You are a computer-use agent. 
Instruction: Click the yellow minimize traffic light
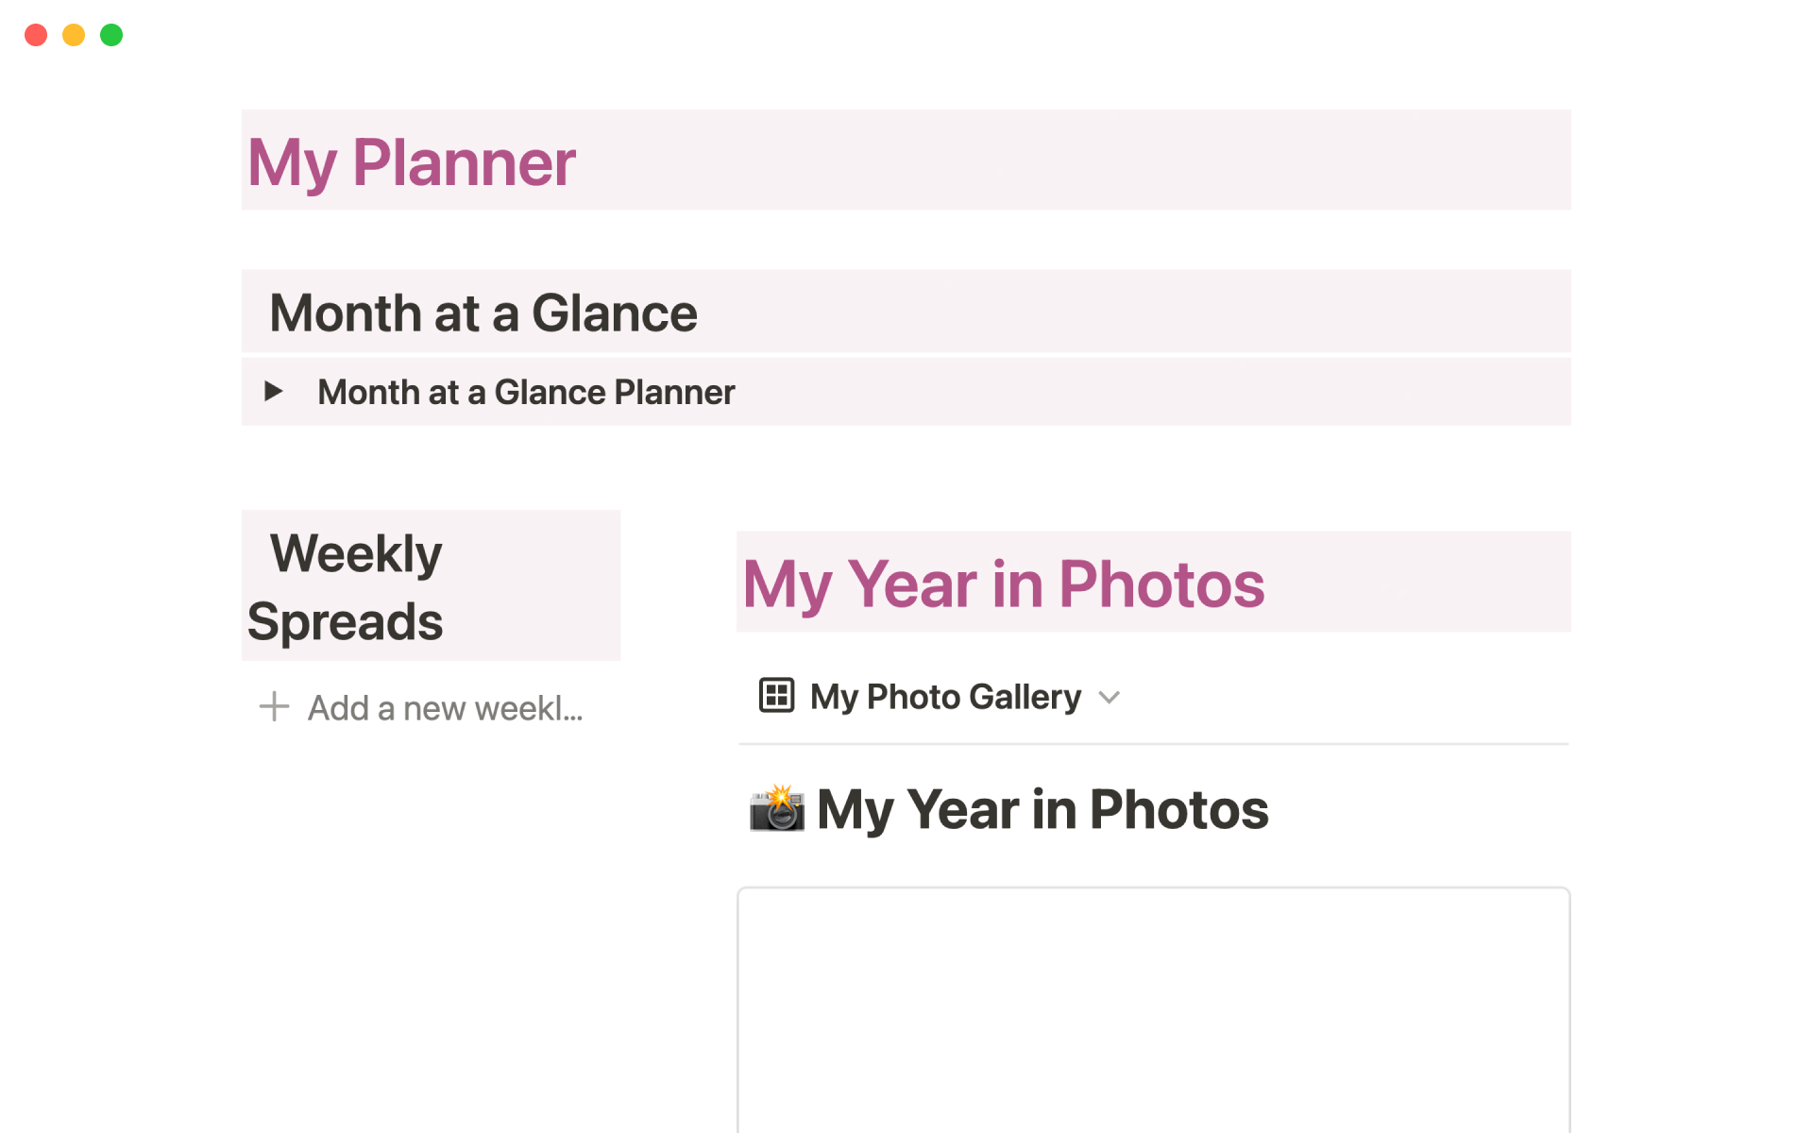(73, 34)
